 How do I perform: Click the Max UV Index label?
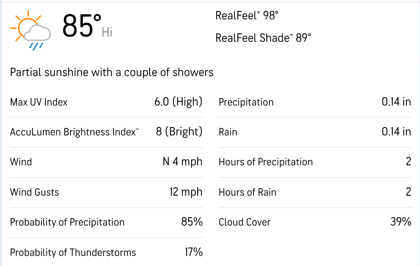[39, 102]
